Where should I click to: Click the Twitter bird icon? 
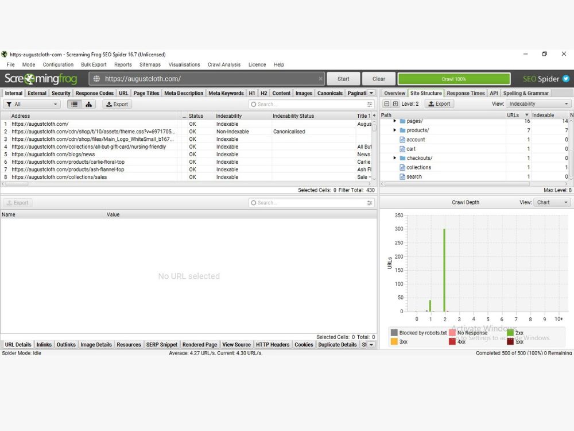click(566, 79)
